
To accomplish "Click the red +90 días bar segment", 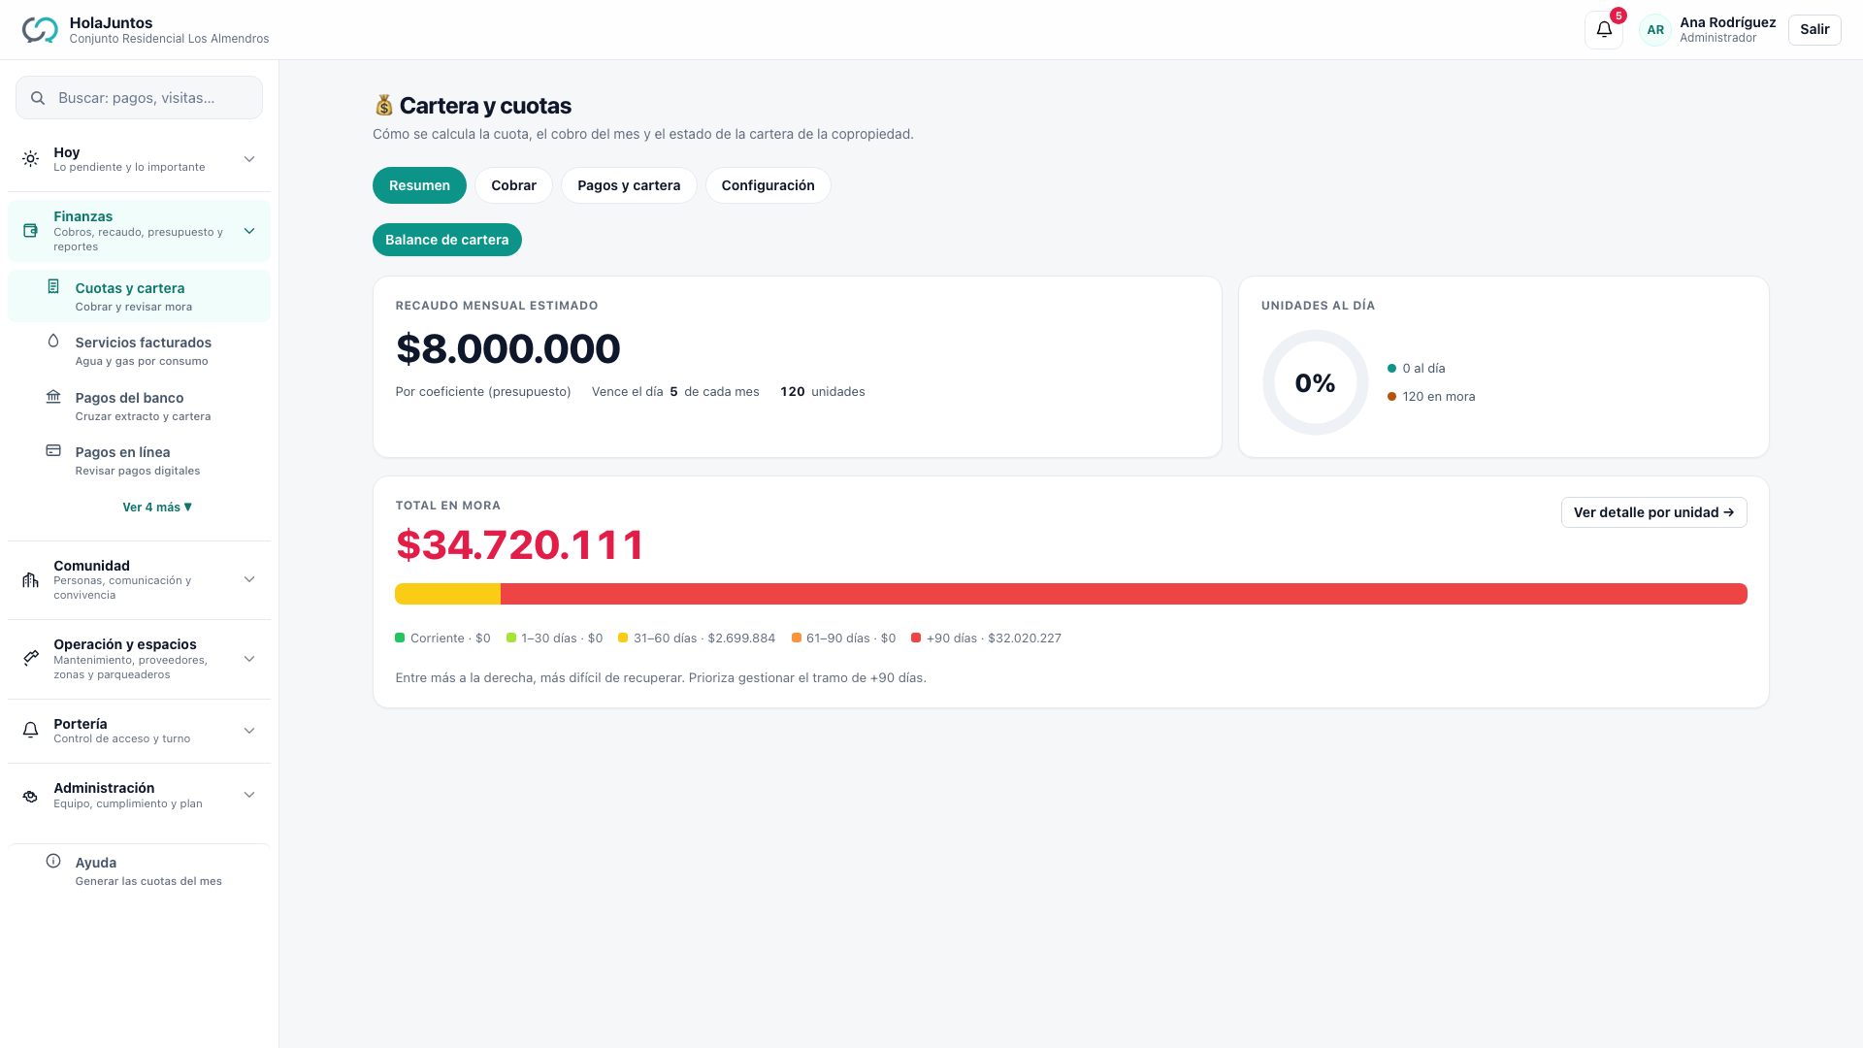I will pyautogui.click(x=1124, y=594).
